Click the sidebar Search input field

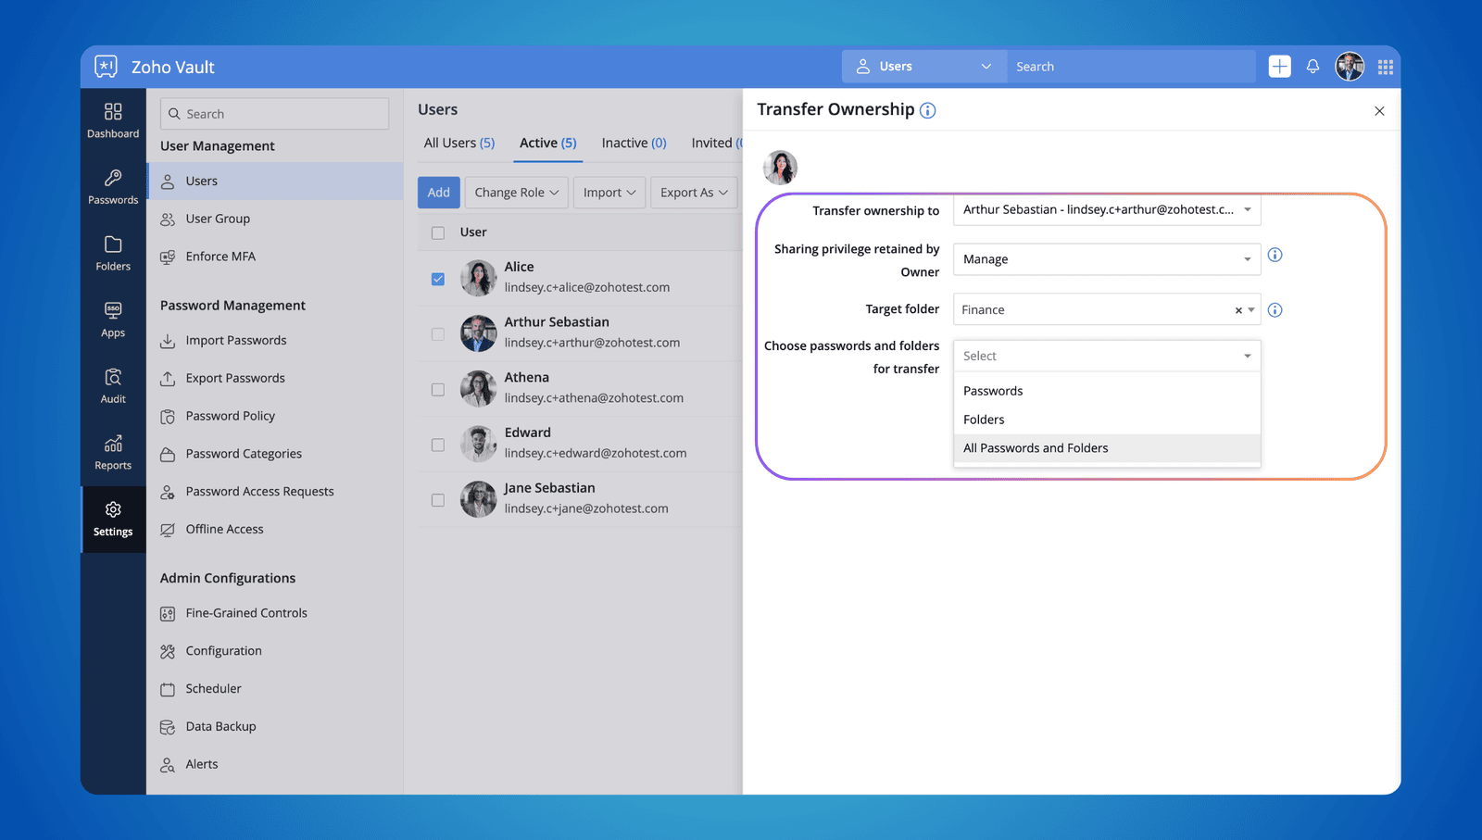(x=275, y=114)
